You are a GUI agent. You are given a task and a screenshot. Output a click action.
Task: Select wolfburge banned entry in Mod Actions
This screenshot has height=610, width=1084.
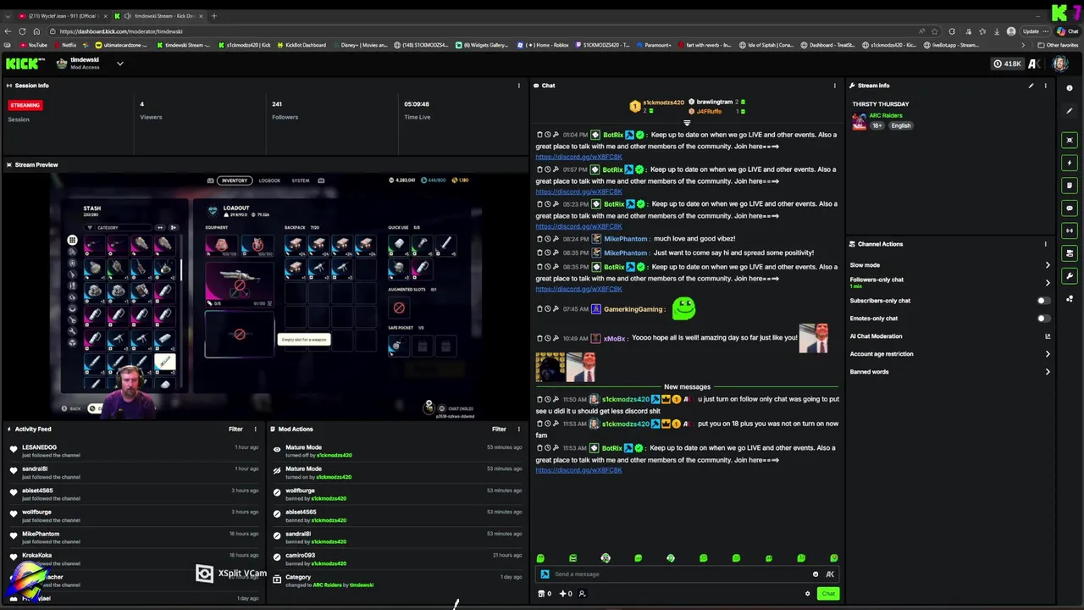[396, 494]
